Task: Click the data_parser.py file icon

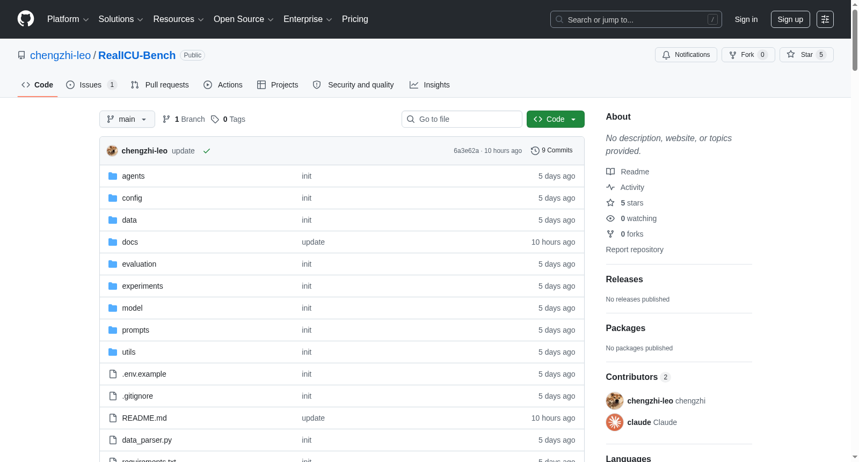Action: (113, 440)
